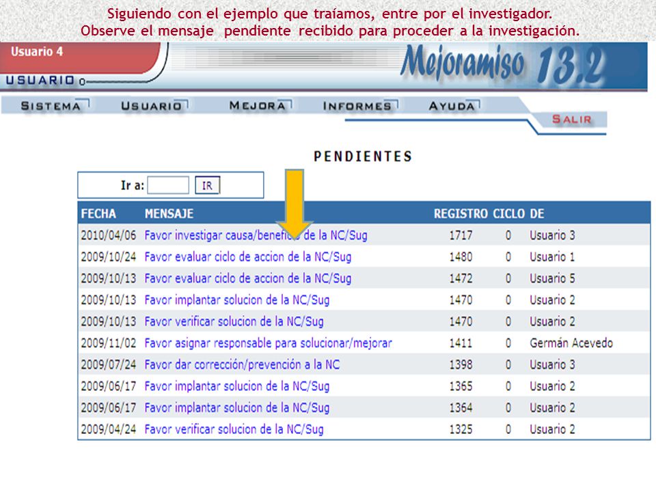The height and width of the screenshot is (492, 656).
Task: Click registro number 1325
Action: click(461, 429)
